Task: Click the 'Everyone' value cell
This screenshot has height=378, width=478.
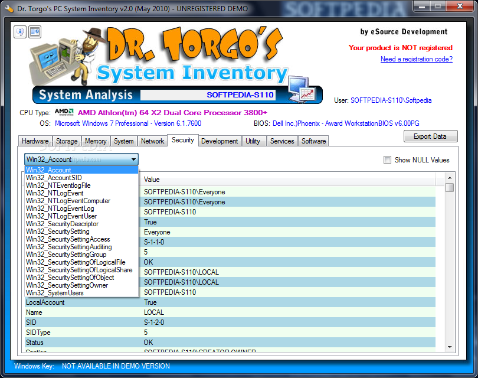Action: click(x=157, y=232)
